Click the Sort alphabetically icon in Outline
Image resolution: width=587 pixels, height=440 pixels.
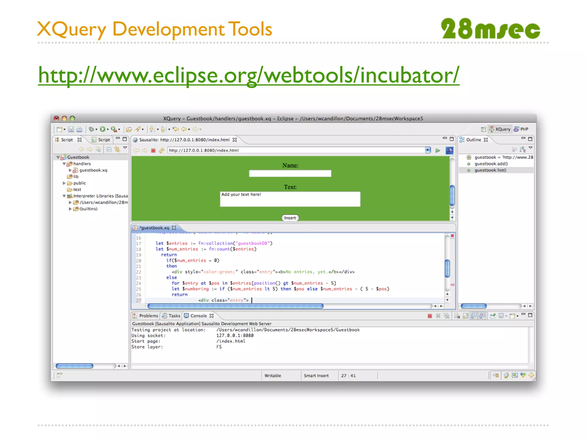(x=523, y=149)
